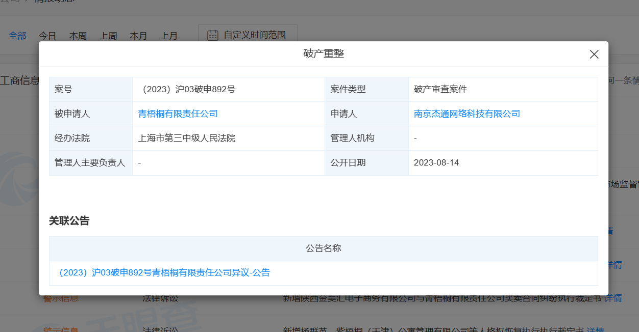Select the 全部 time filter
Viewport: 639px width, 332px height.
coord(17,36)
